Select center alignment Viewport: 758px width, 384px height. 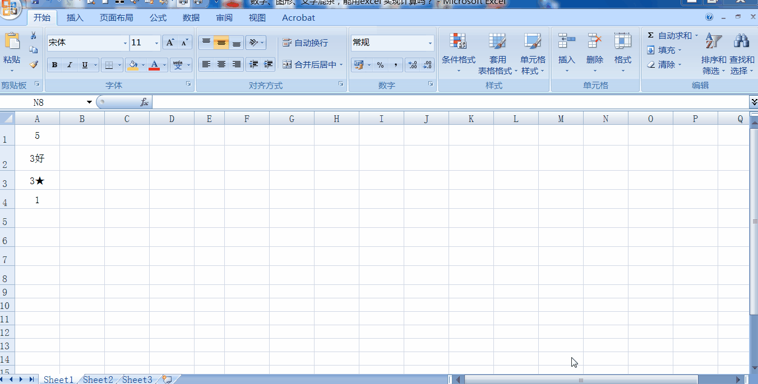tap(221, 64)
